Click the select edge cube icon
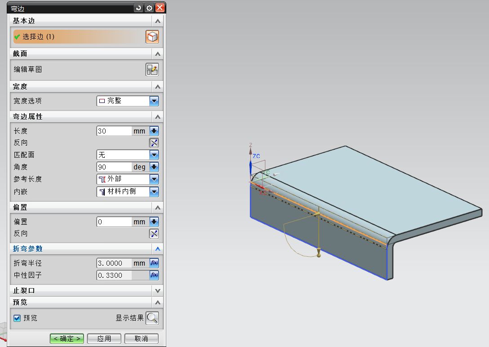The width and height of the screenshot is (489, 347). tap(152, 37)
